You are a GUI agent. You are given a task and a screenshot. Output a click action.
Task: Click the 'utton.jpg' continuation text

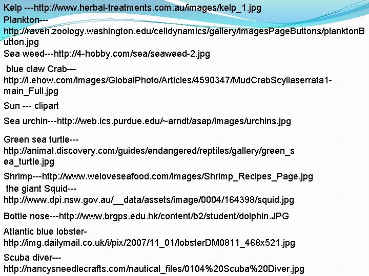coord(21,42)
